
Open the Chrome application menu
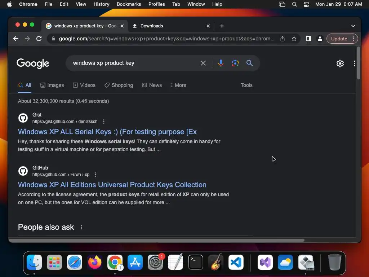click(x=28, y=4)
